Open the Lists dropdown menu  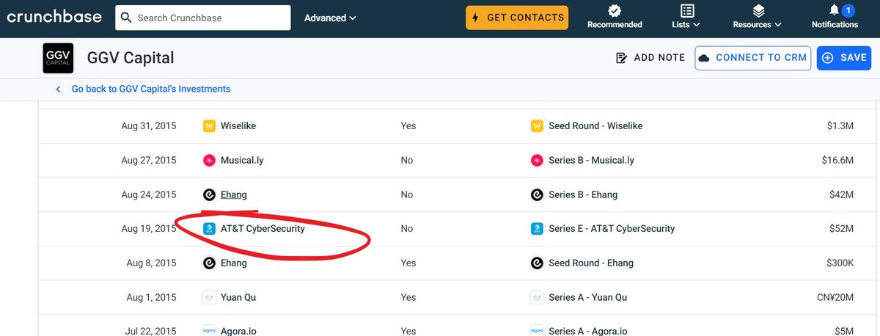tap(686, 18)
